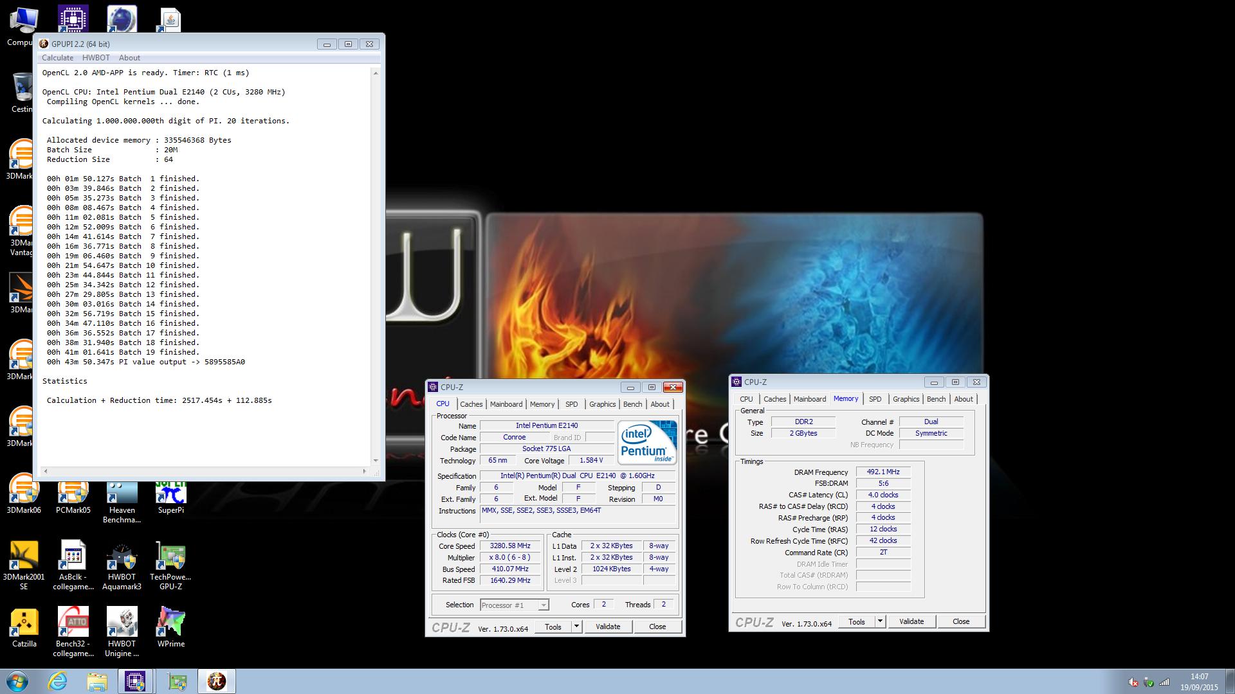Click GPUPI horizontal scrollbar right arrow
1235x694 pixels.
pos(365,472)
